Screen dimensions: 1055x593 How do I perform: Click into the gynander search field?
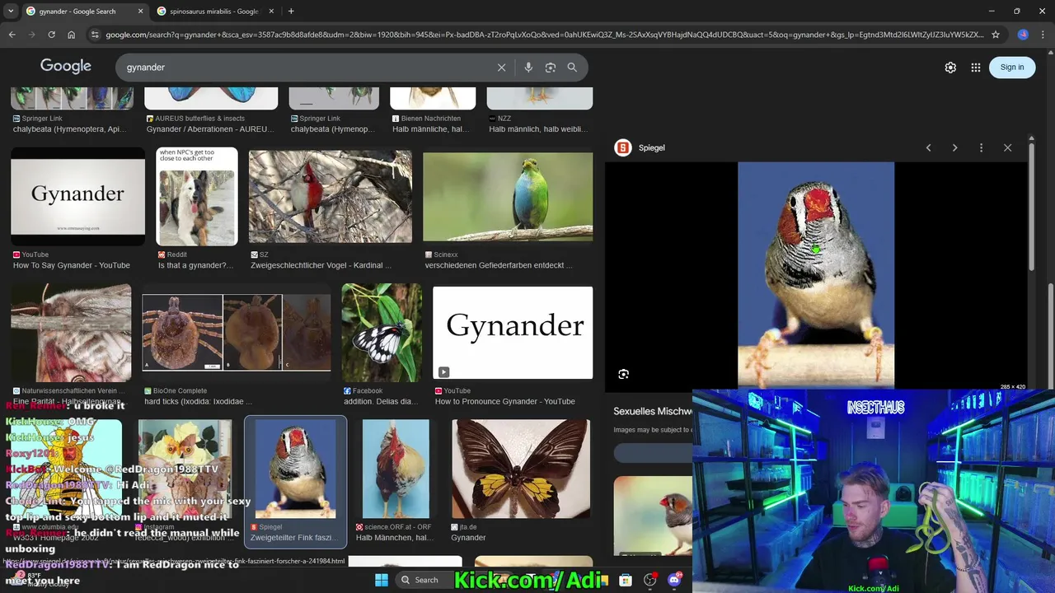tap(305, 68)
